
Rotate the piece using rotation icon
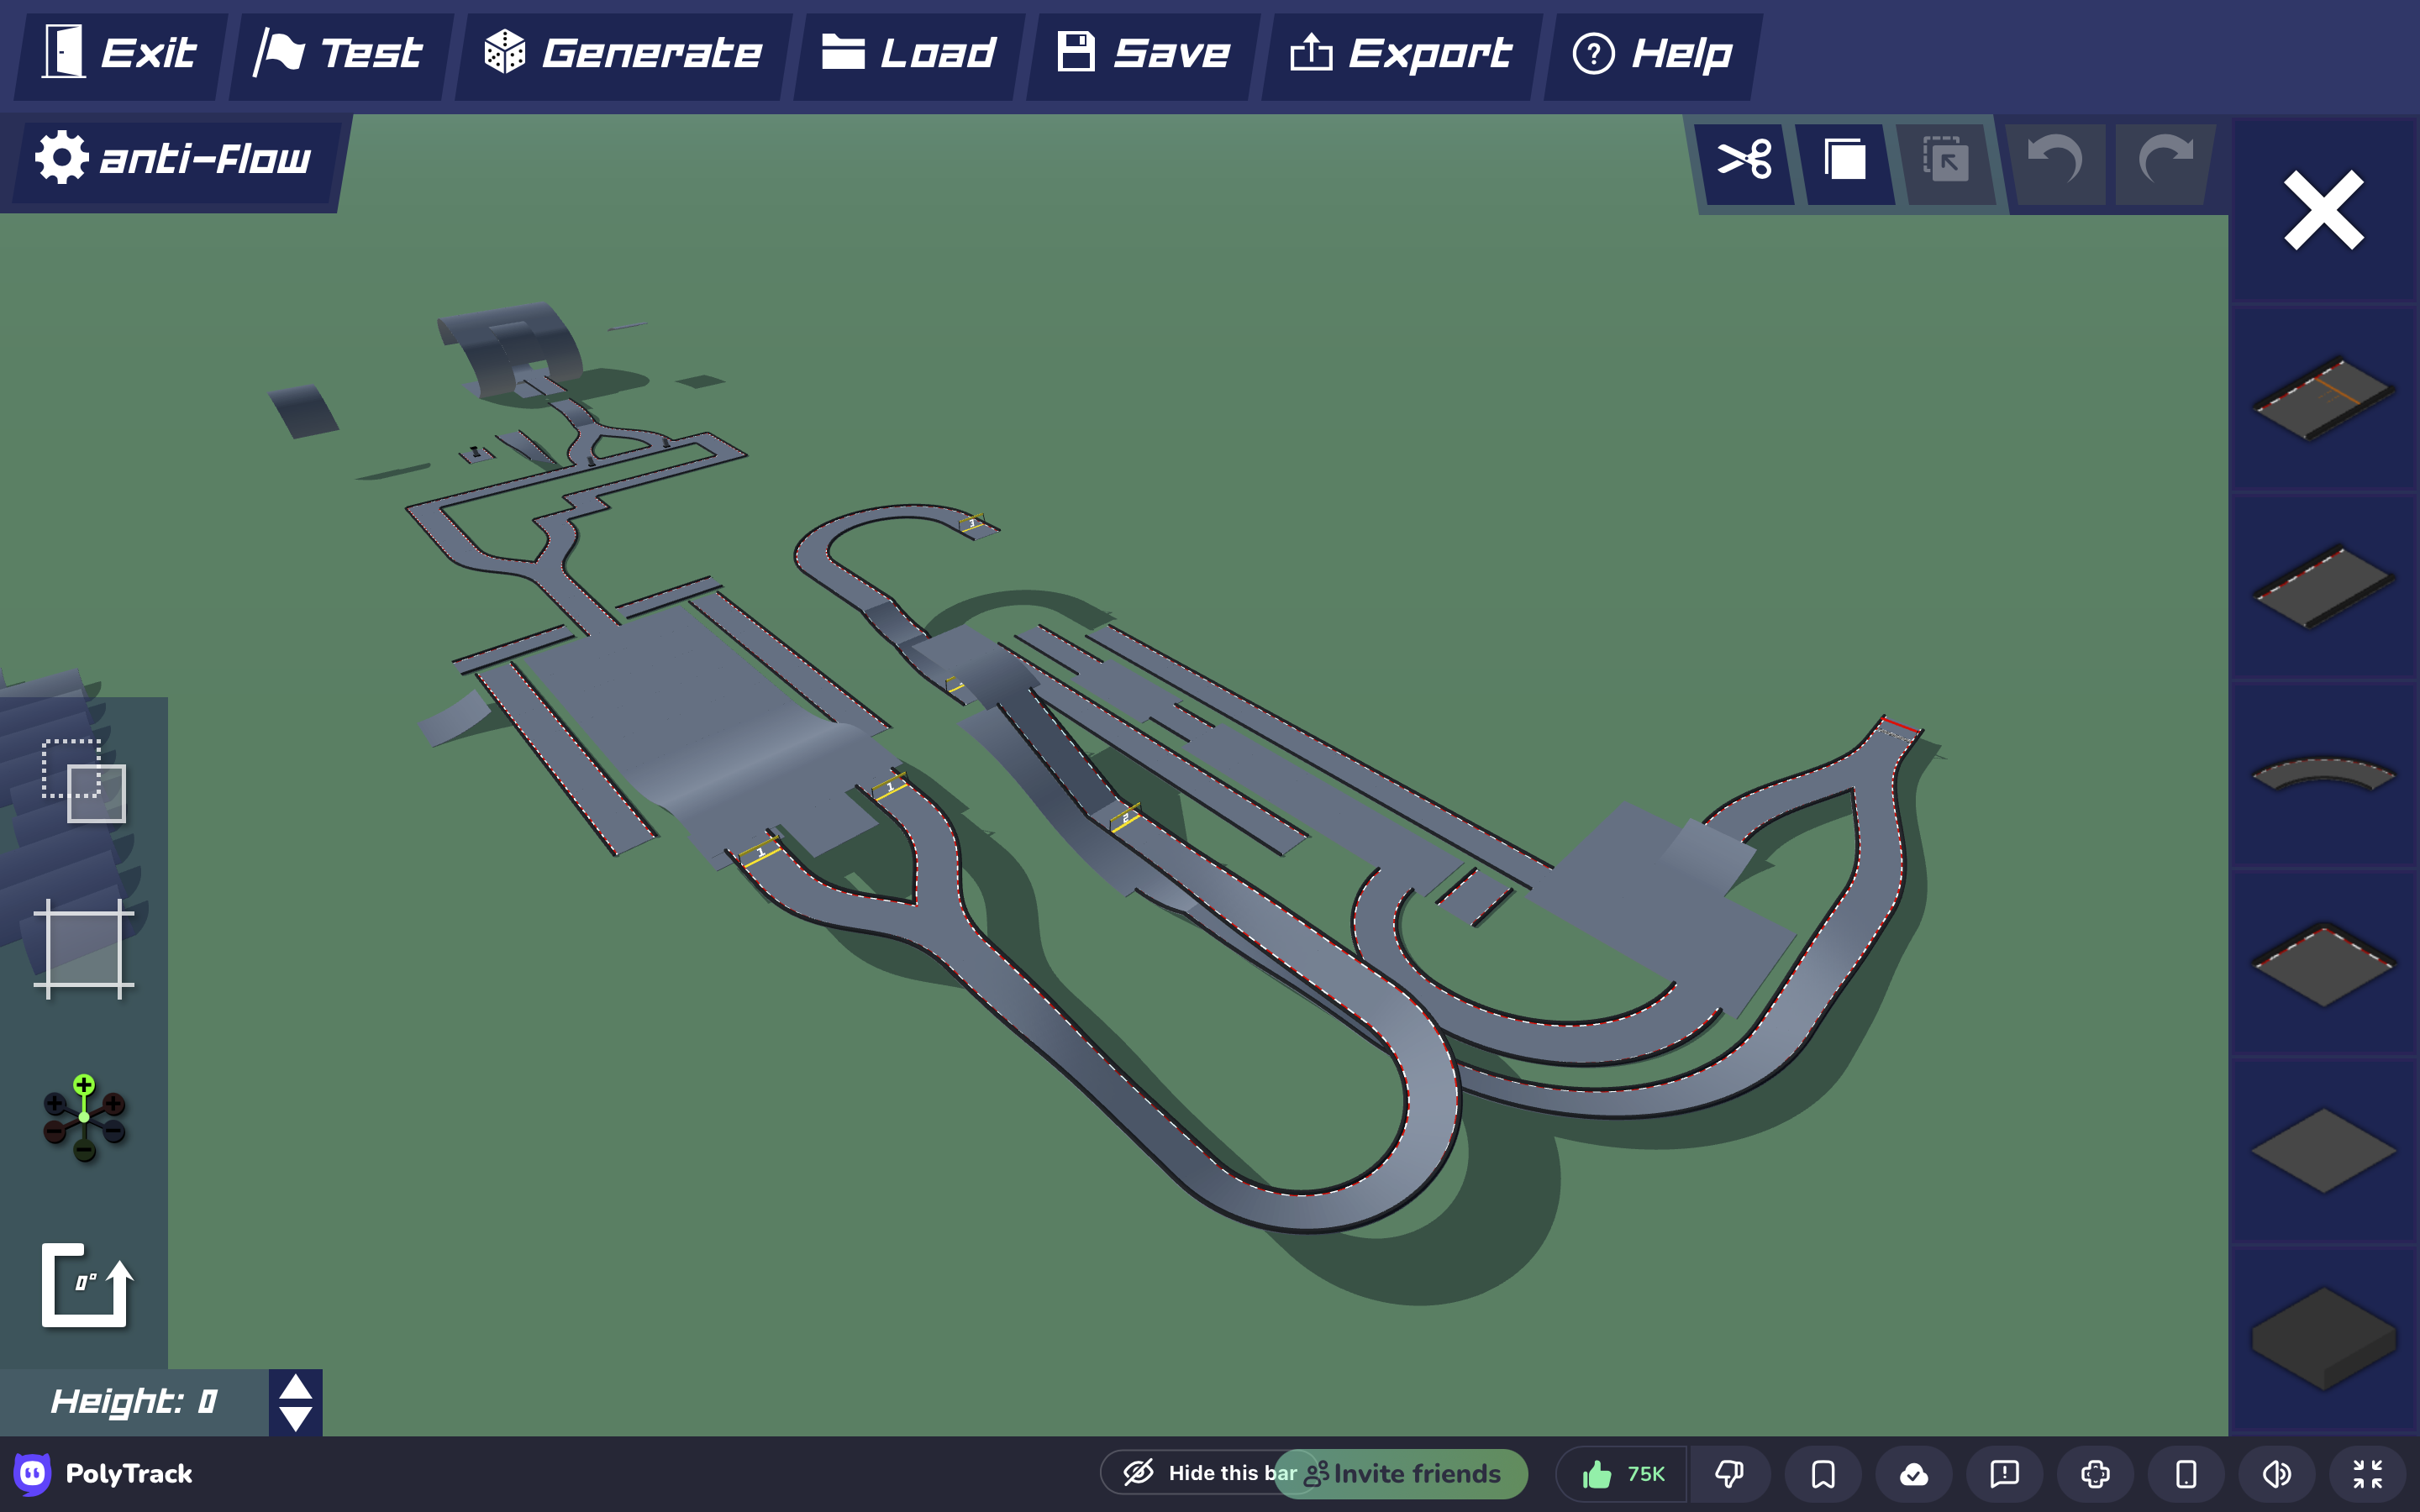(x=86, y=1286)
